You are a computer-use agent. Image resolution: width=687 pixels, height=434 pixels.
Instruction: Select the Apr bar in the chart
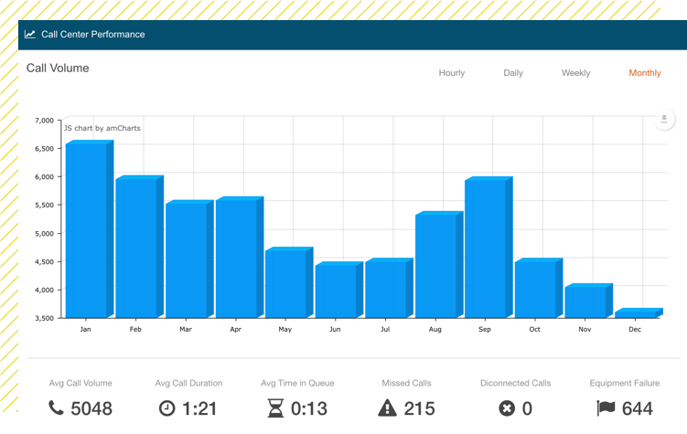pos(240,258)
